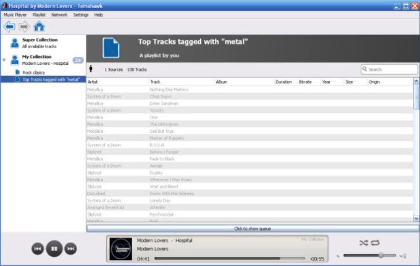Image resolution: width=420 pixels, height=266 pixels.
Task: Adjust the volume slider handle
Action: pos(380,256)
